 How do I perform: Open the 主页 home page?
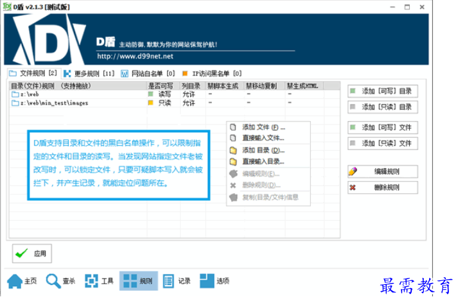(x=22, y=281)
